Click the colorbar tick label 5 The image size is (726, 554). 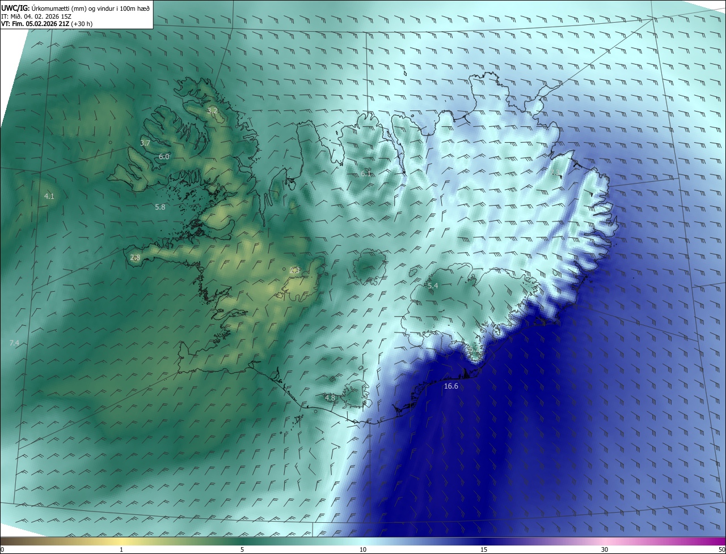tap(242, 549)
